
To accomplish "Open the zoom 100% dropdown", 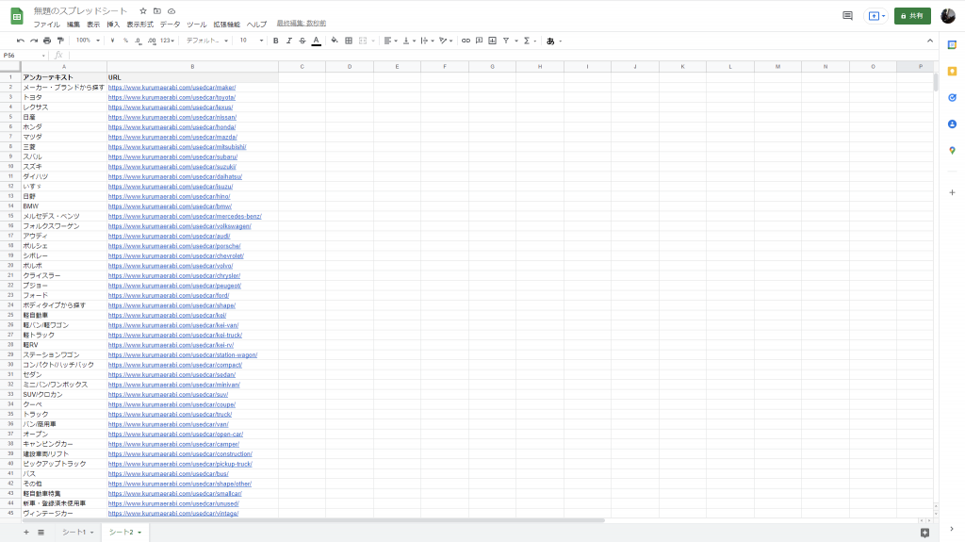I will click(88, 41).
